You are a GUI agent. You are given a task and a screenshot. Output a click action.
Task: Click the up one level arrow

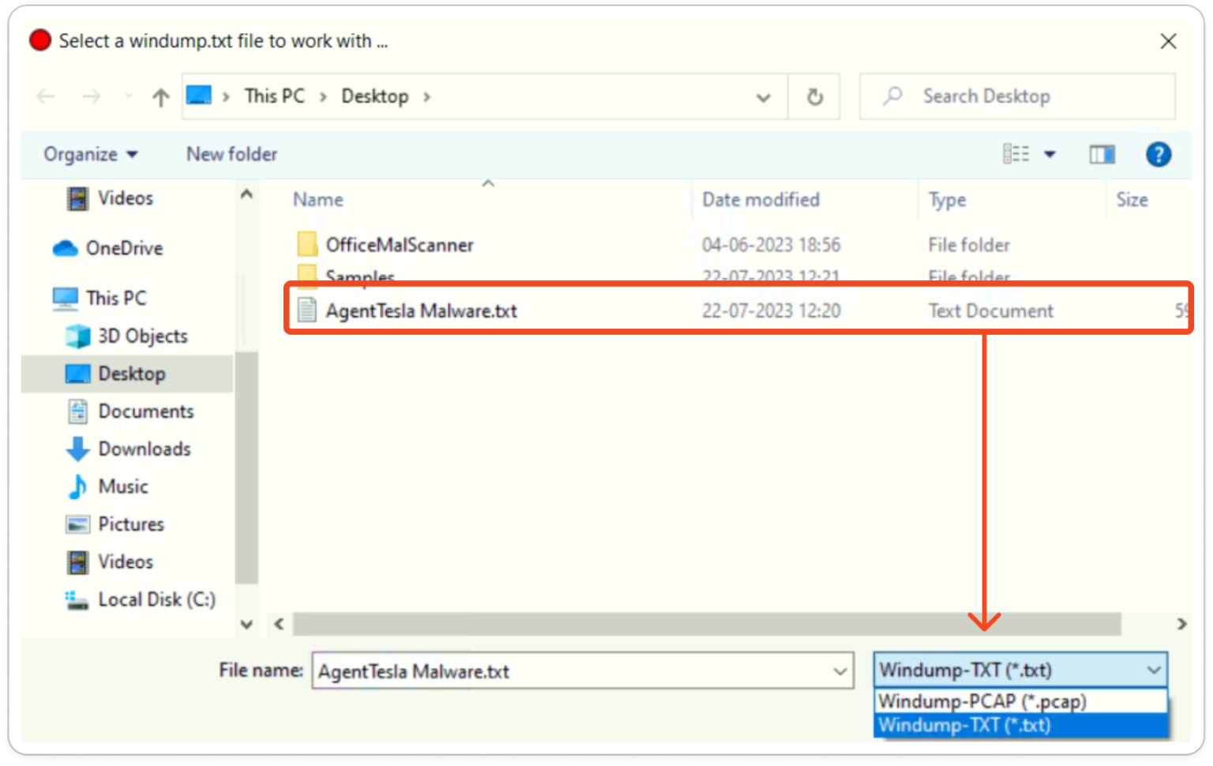tap(161, 97)
